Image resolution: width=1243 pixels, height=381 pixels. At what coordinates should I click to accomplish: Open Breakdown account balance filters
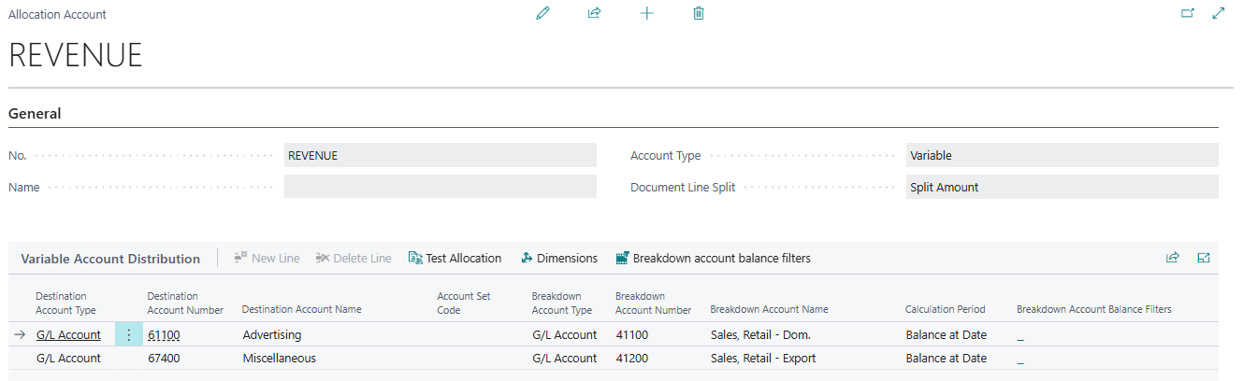click(x=712, y=259)
